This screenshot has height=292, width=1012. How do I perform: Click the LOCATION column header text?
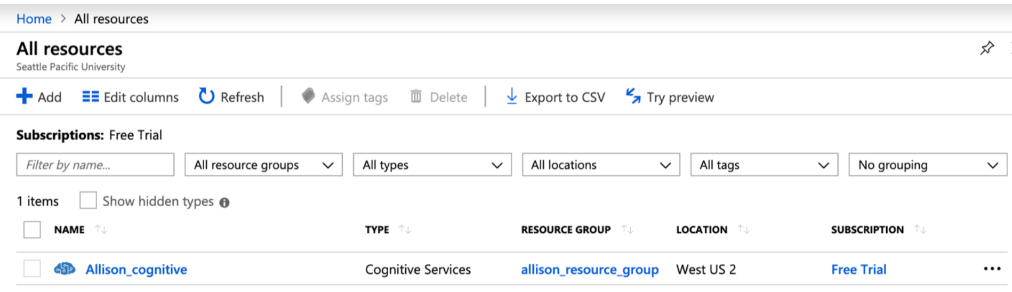702,230
